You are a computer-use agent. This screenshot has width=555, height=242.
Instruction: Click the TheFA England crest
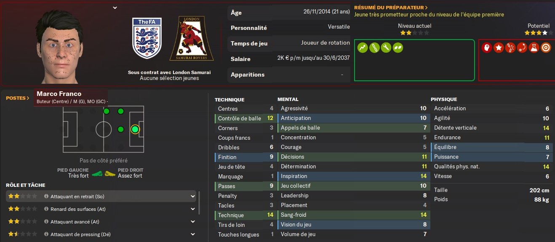coord(147,38)
